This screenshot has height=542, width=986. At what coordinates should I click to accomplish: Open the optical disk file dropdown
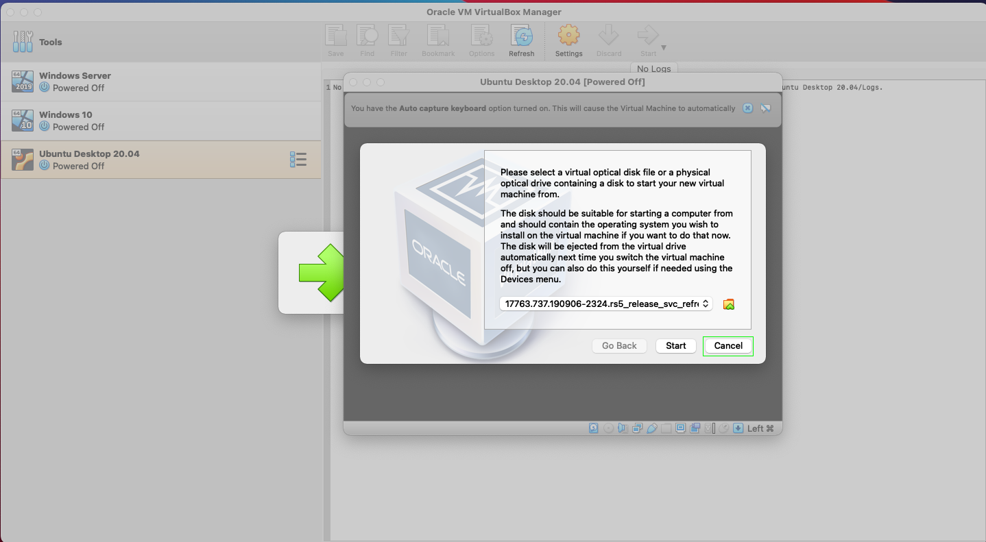[x=605, y=304]
